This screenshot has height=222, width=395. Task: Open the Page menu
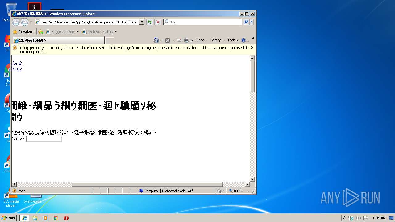(202, 40)
